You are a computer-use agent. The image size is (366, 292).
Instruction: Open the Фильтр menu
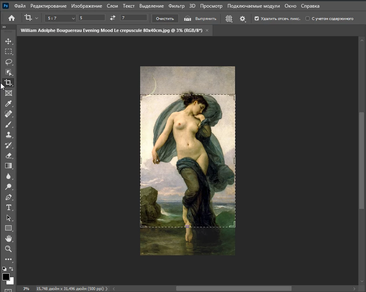click(x=177, y=6)
